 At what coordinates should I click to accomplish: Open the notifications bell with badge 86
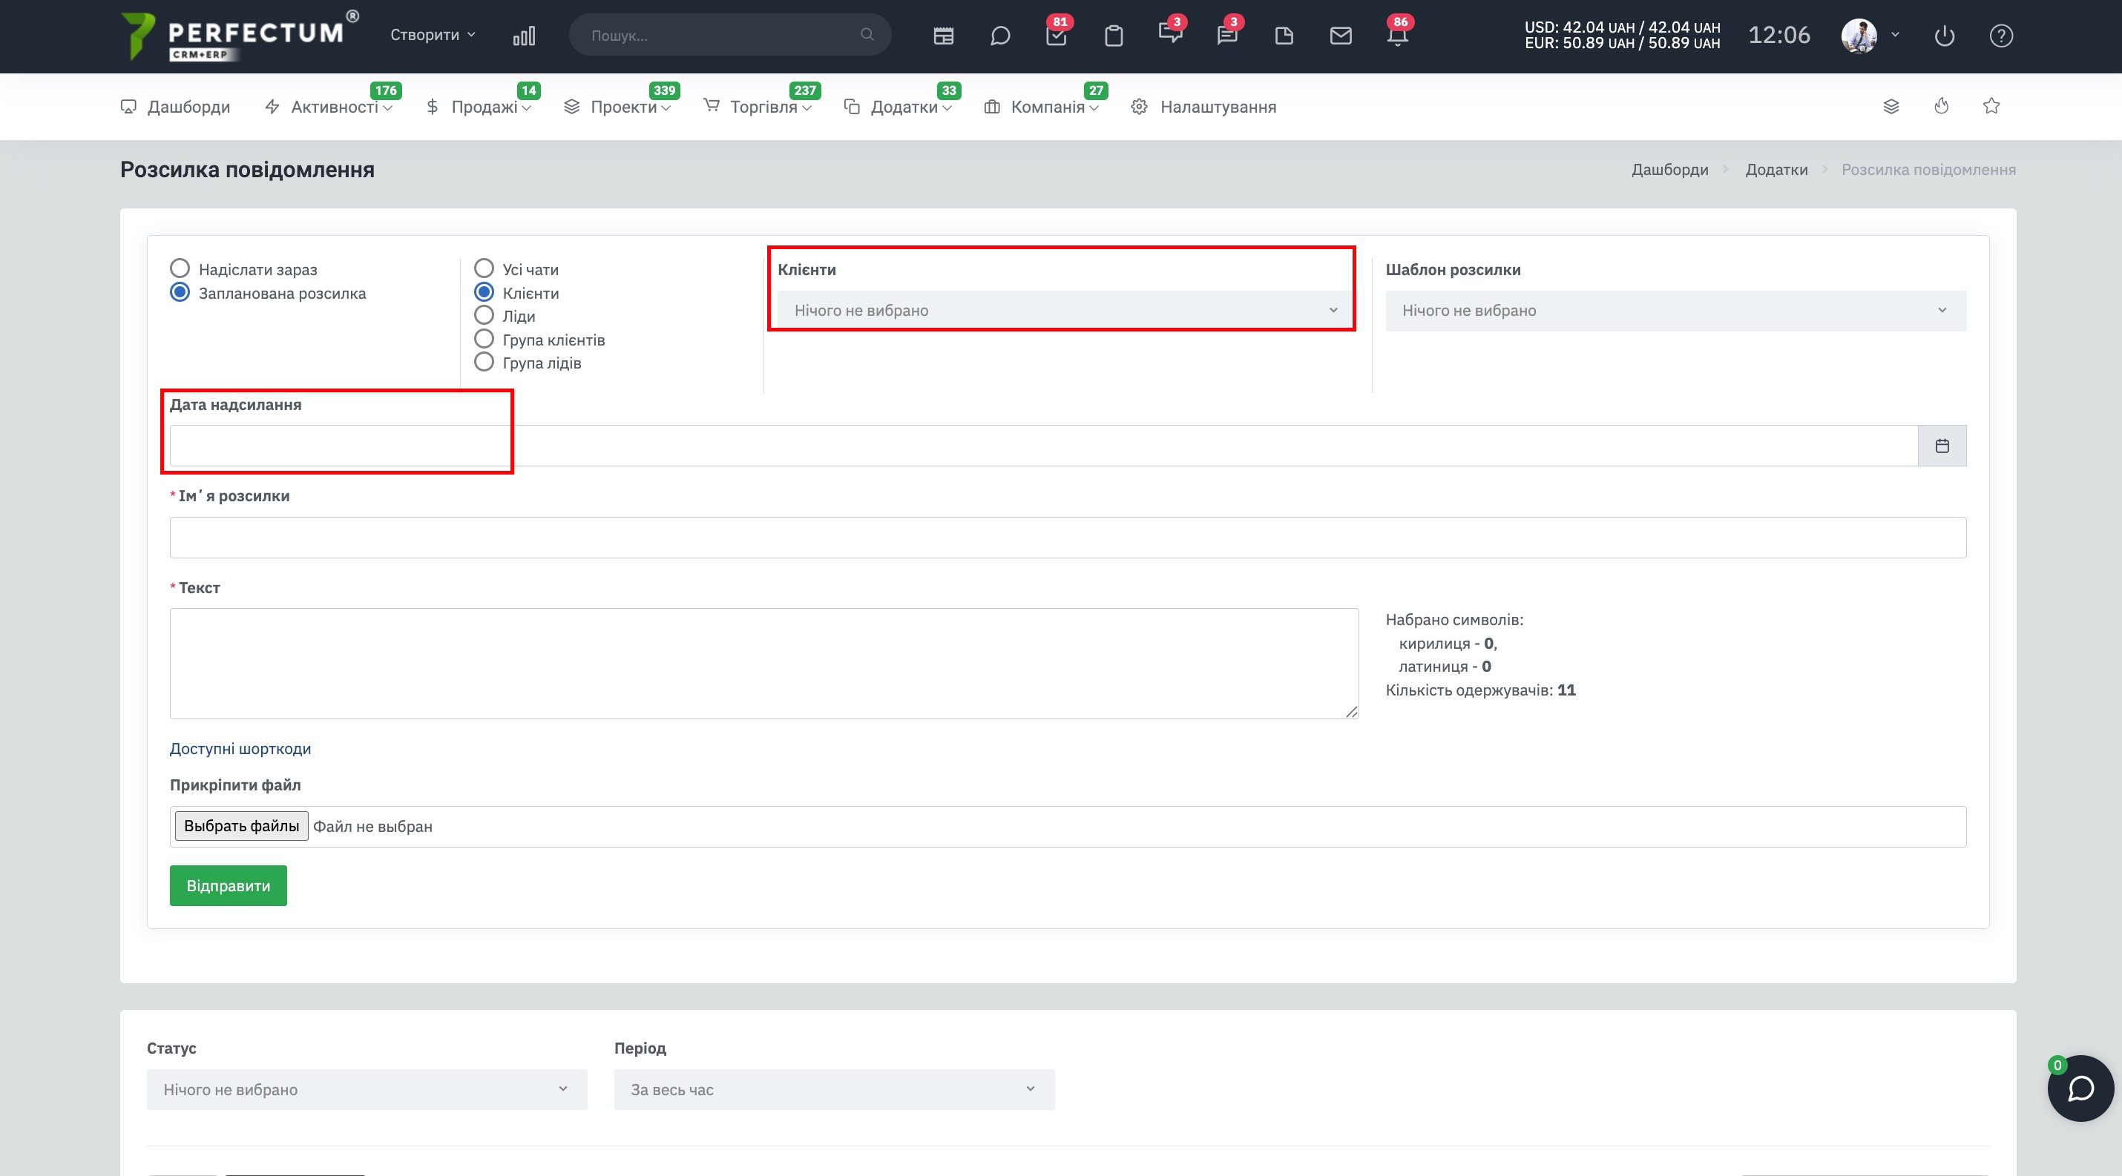point(1397,34)
